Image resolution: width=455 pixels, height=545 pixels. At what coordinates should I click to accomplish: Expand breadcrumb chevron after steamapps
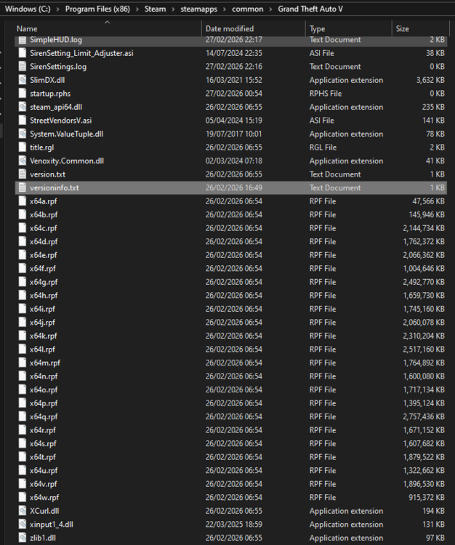coord(225,9)
